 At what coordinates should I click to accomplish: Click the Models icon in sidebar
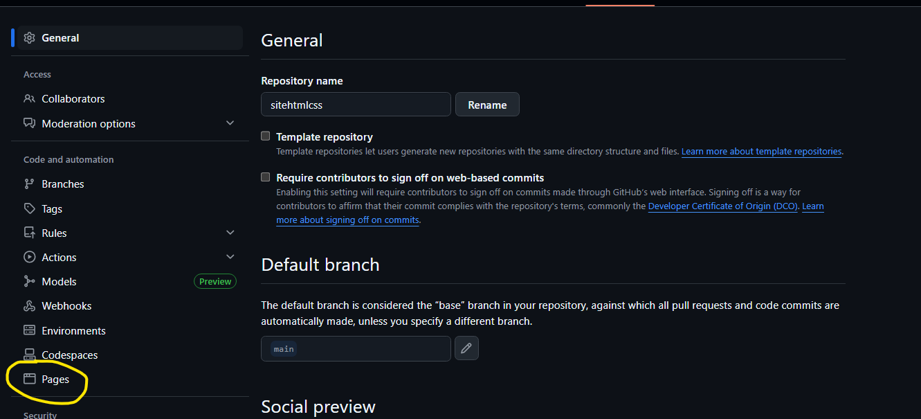[x=29, y=282]
